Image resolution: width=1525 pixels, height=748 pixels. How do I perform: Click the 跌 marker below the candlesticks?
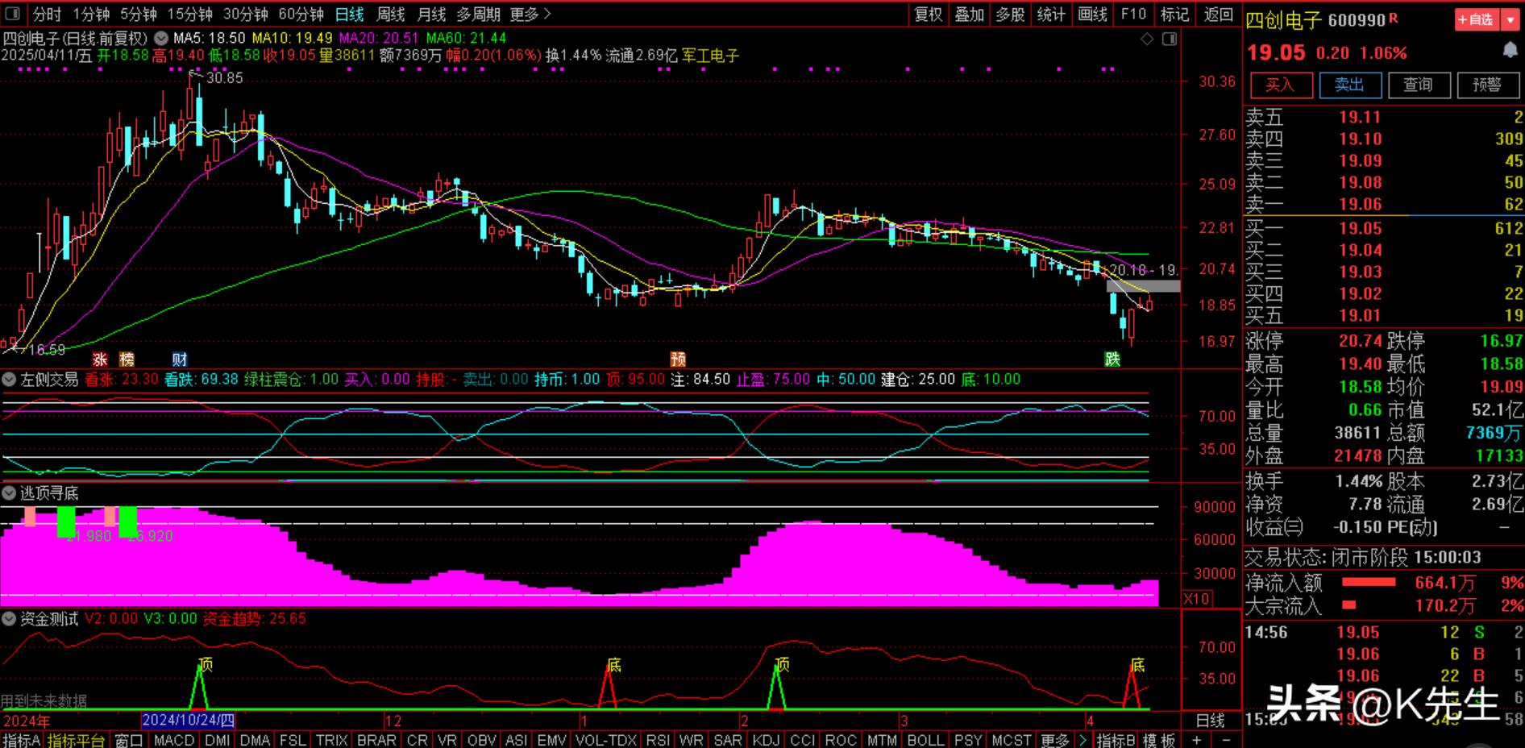pos(1112,359)
